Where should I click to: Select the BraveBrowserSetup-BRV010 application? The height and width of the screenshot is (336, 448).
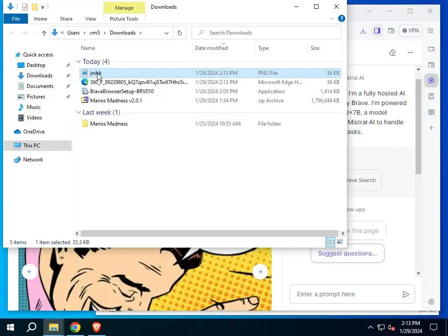210,91
